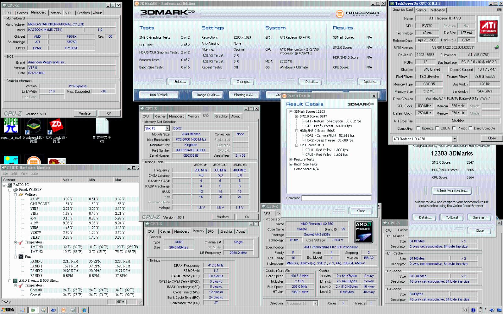Click the Internet Explorer taskbar icon

pyautogui.click(x=84, y=310)
